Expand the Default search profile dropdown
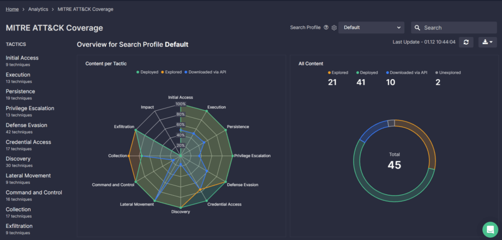This screenshot has width=502, height=240. point(371,28)
